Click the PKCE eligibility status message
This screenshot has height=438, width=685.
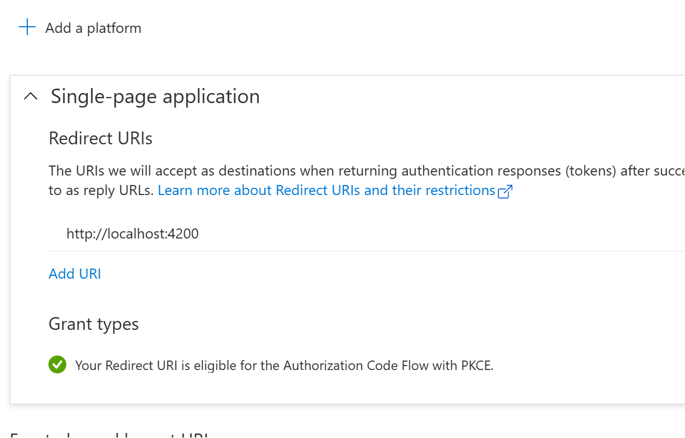pos(285,365)
